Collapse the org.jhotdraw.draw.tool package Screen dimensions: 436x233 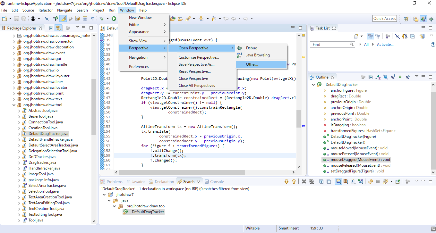tap(14, 105)
